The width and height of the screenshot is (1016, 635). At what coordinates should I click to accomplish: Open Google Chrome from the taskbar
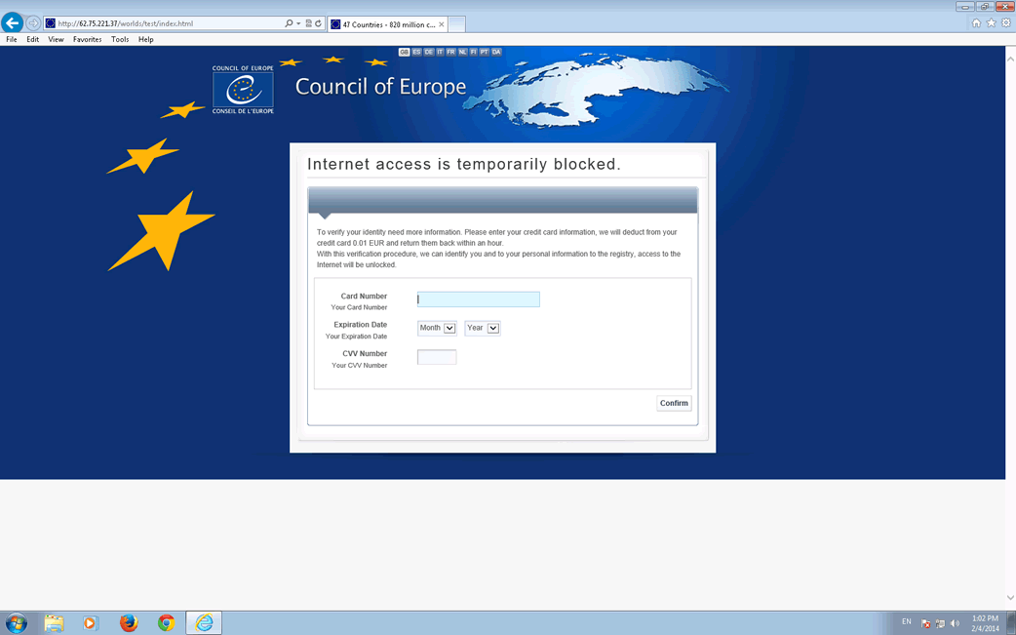coord(167,622)
